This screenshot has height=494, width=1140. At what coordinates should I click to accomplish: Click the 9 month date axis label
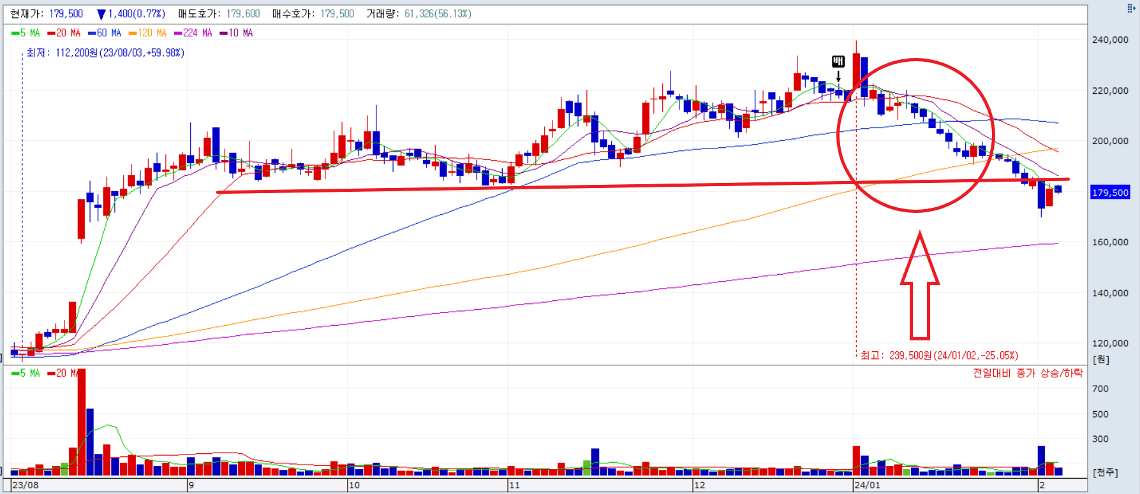click(x=191, y=485)
